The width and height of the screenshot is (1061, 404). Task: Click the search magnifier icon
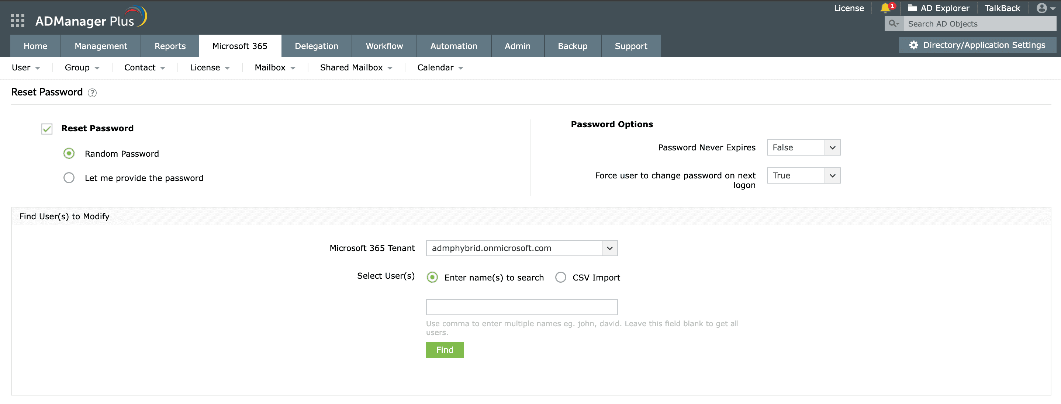[893, 24]
